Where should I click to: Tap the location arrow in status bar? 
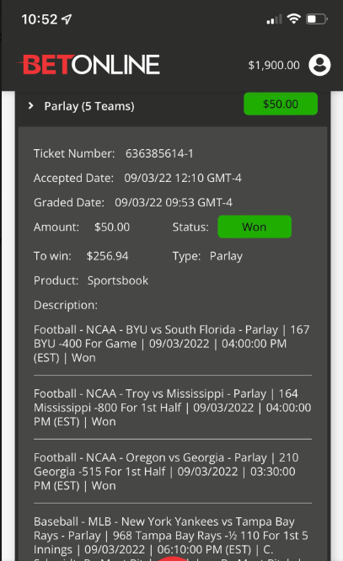[x=67, y=19]
